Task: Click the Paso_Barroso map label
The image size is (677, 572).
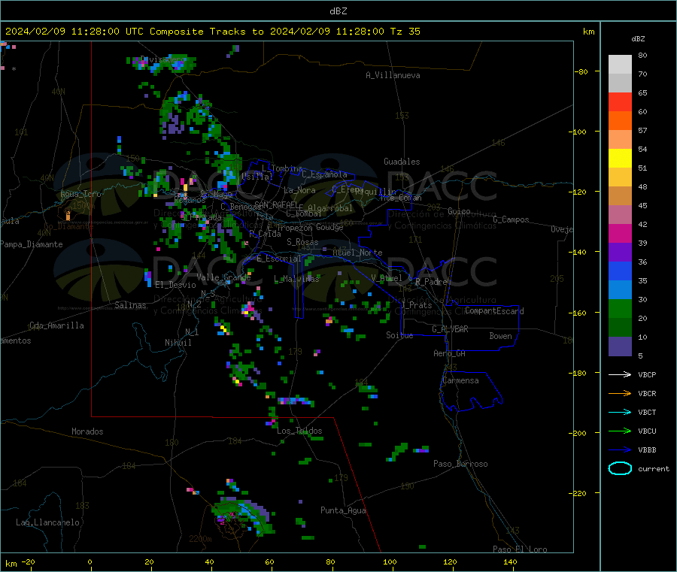Action: (460, 464)
